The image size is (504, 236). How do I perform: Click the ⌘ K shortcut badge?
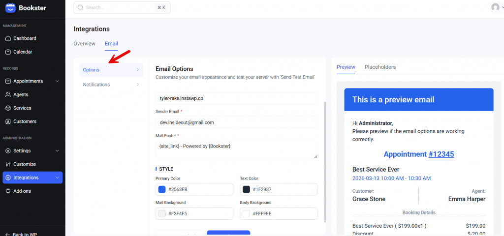(x=161, y=7)
